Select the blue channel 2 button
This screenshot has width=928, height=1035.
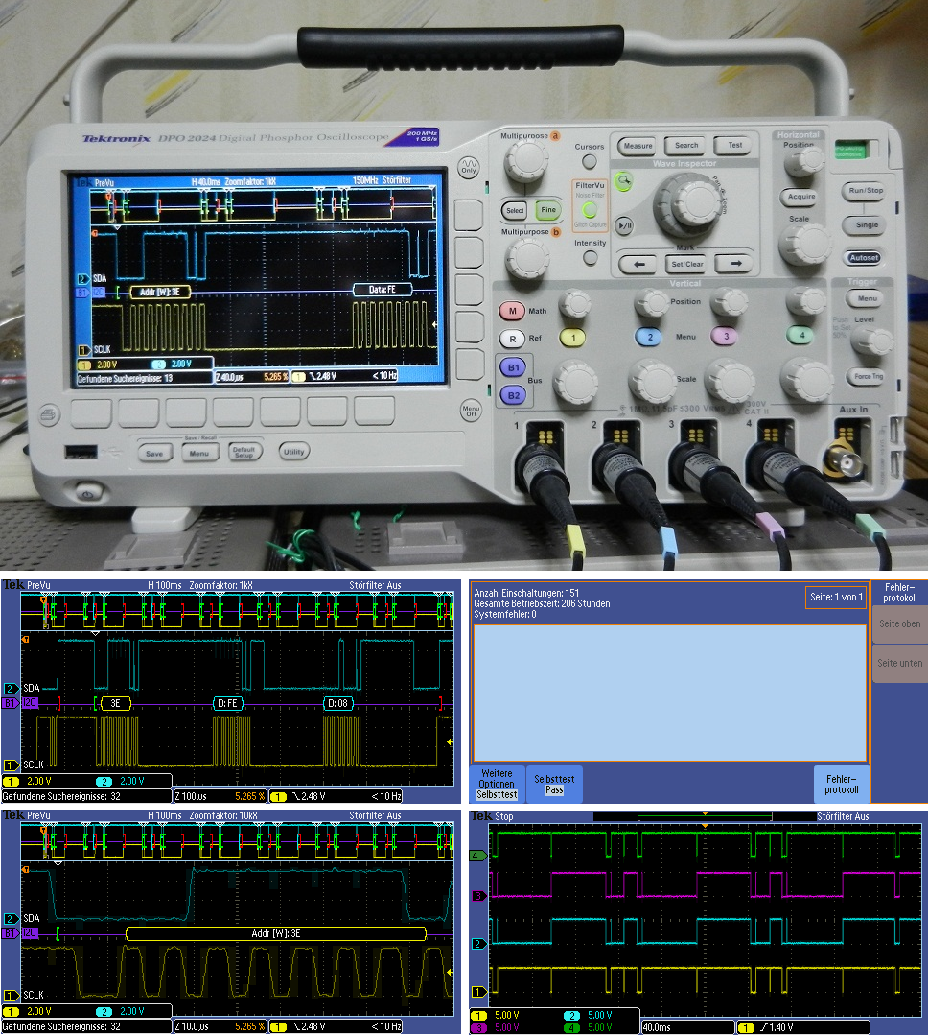[649, 337]
